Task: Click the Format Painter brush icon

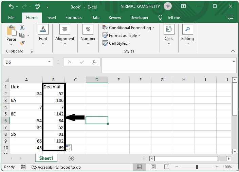Action: [22, 43]
